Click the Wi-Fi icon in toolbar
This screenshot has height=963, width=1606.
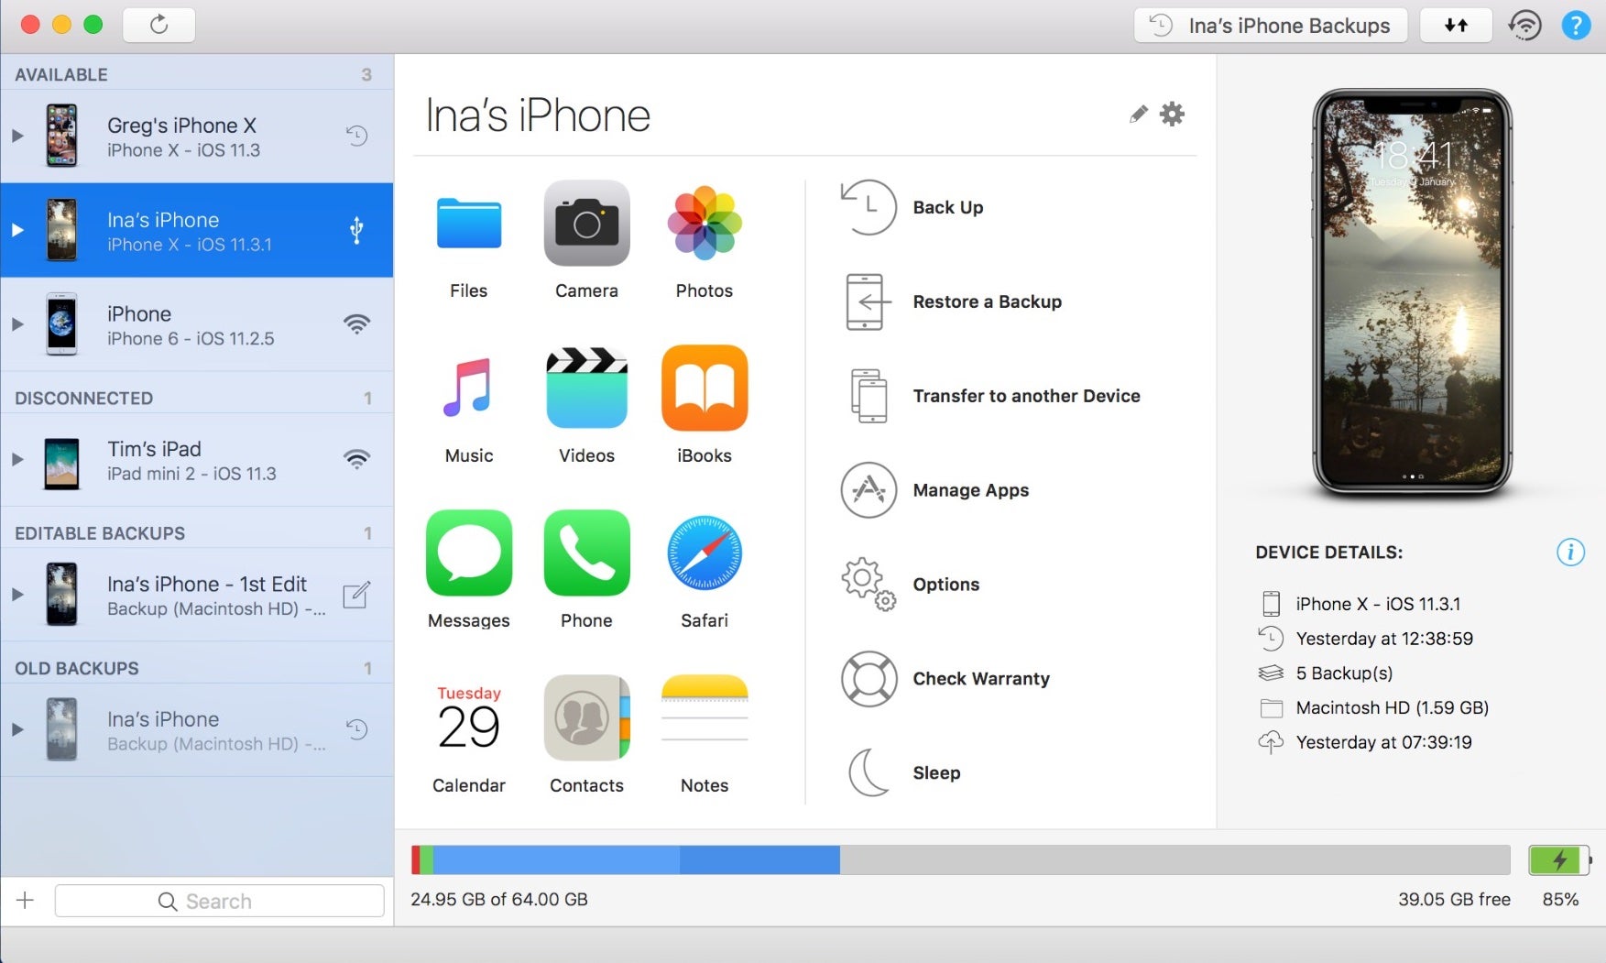tap(1525, 26)
